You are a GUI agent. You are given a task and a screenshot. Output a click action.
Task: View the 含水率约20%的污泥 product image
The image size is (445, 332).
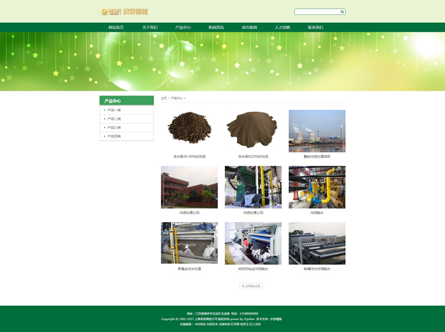(x=253, y=130)
